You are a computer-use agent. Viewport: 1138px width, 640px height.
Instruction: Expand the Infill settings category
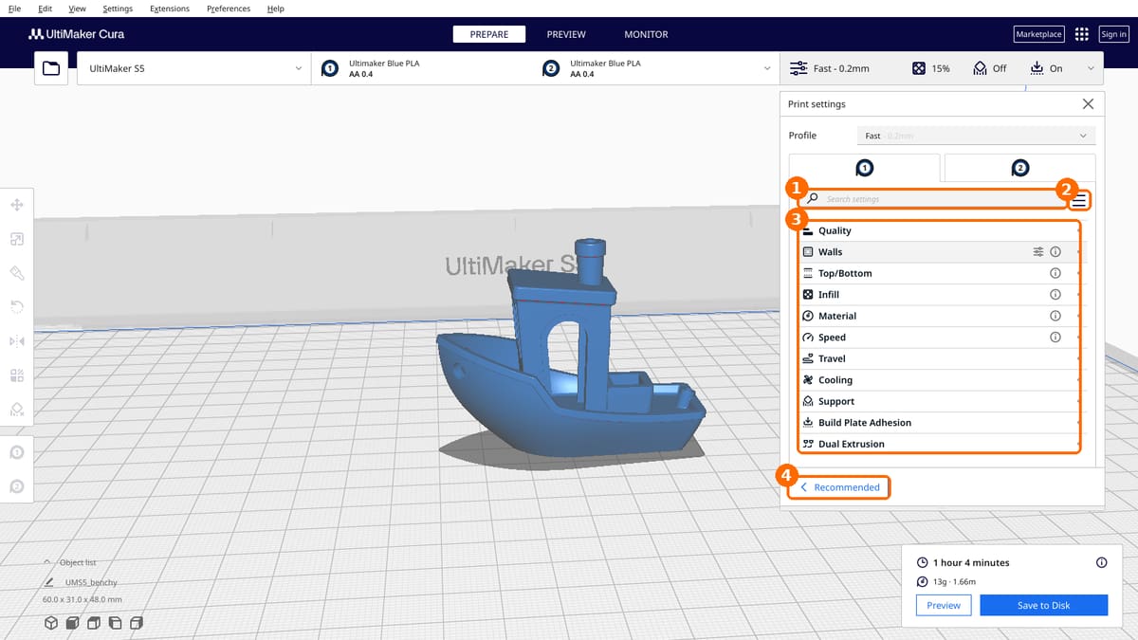coord(940,295)
